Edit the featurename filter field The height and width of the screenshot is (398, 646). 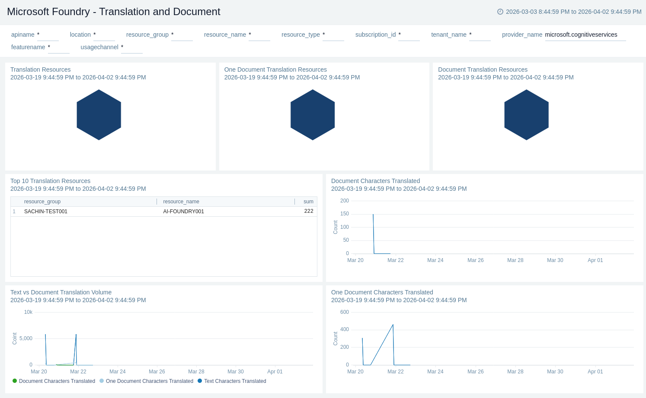[58, 47]
